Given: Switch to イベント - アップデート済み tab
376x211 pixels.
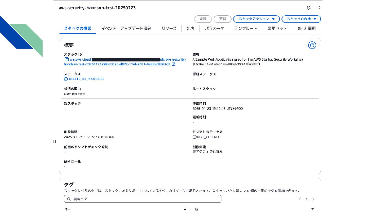Looking at the screenshot, I should [126, 28].
